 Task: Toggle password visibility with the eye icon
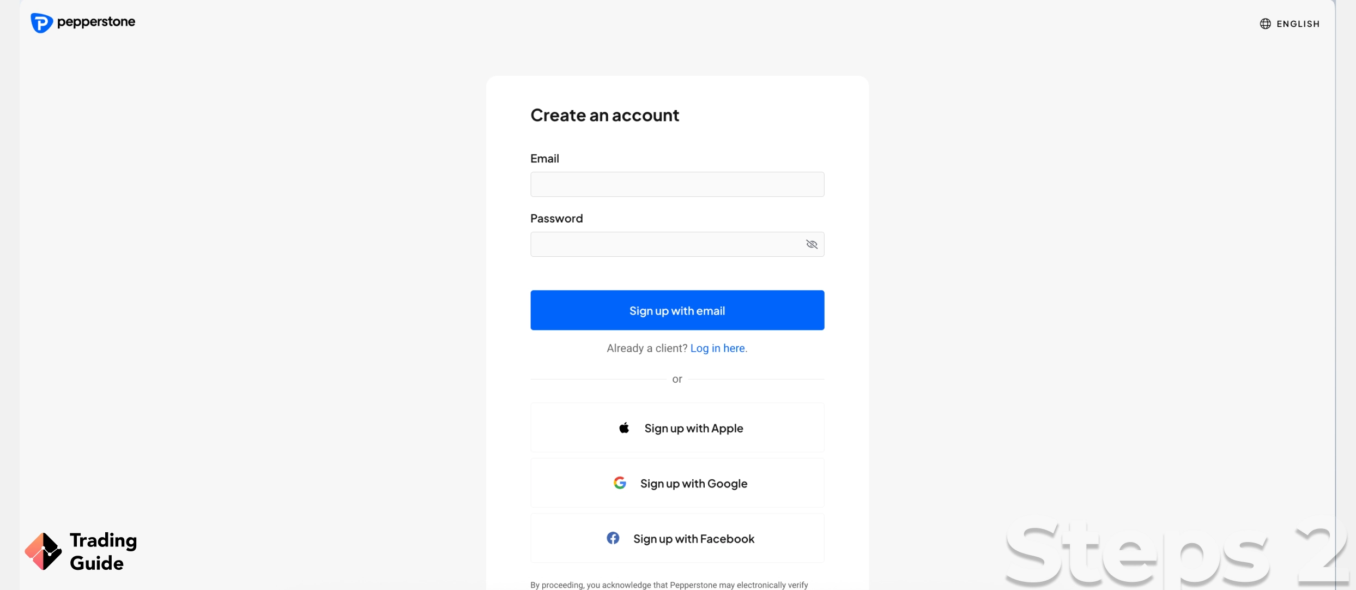tap(812, 244)
